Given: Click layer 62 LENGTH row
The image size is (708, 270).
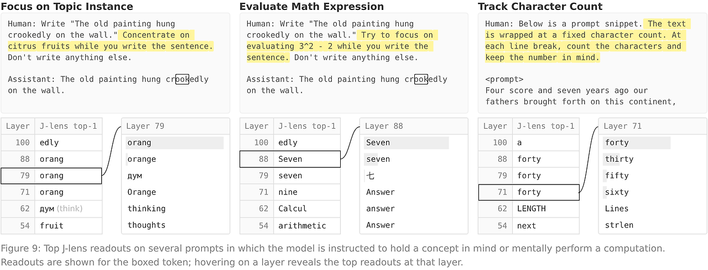Looking at the screenshot, I should tap(529, 209).
